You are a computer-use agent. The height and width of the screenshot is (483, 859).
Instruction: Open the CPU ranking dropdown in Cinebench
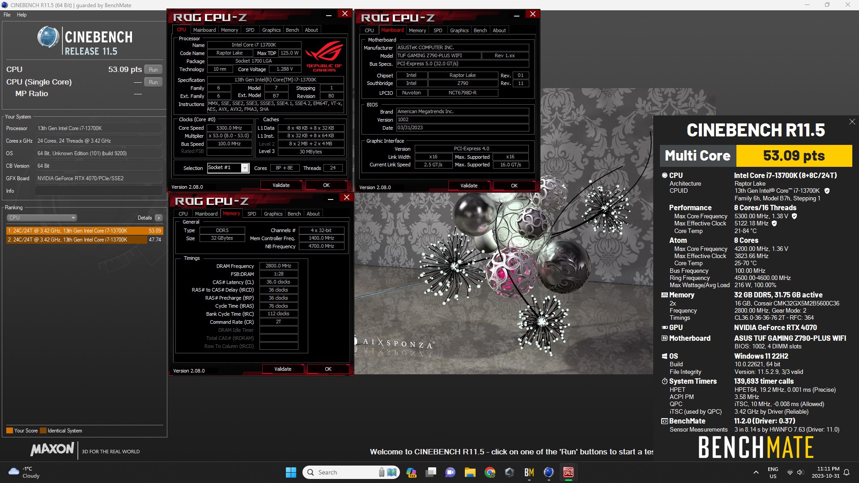[x=42, y=218]
